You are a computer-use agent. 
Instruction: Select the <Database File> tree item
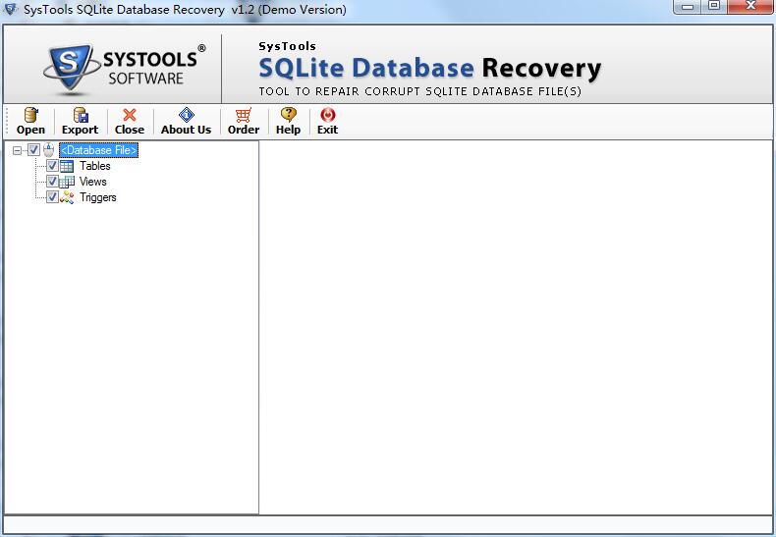pos(98,150)
